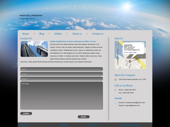The width and height of the screenshot is (170, 127).
Task: Follow the second itinerary link in map balloon
Action: tap(135, 52)
